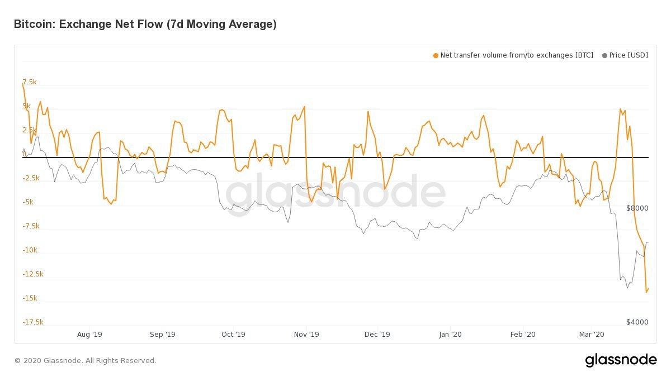Select the Feb '20 x-axis label
Viewport: 671px width, 377px height.
click(x=523, y=335)
